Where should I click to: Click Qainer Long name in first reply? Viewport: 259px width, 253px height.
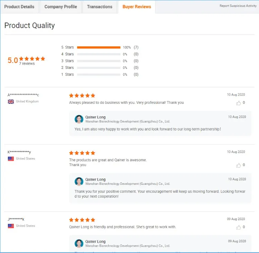tap(95, 117)
